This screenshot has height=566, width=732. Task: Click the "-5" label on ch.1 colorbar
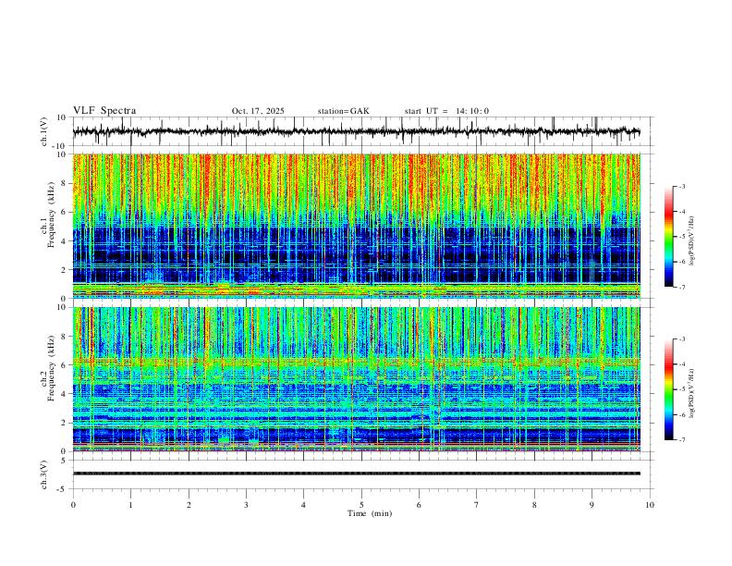pyautogui.click(x=682, y=237)
